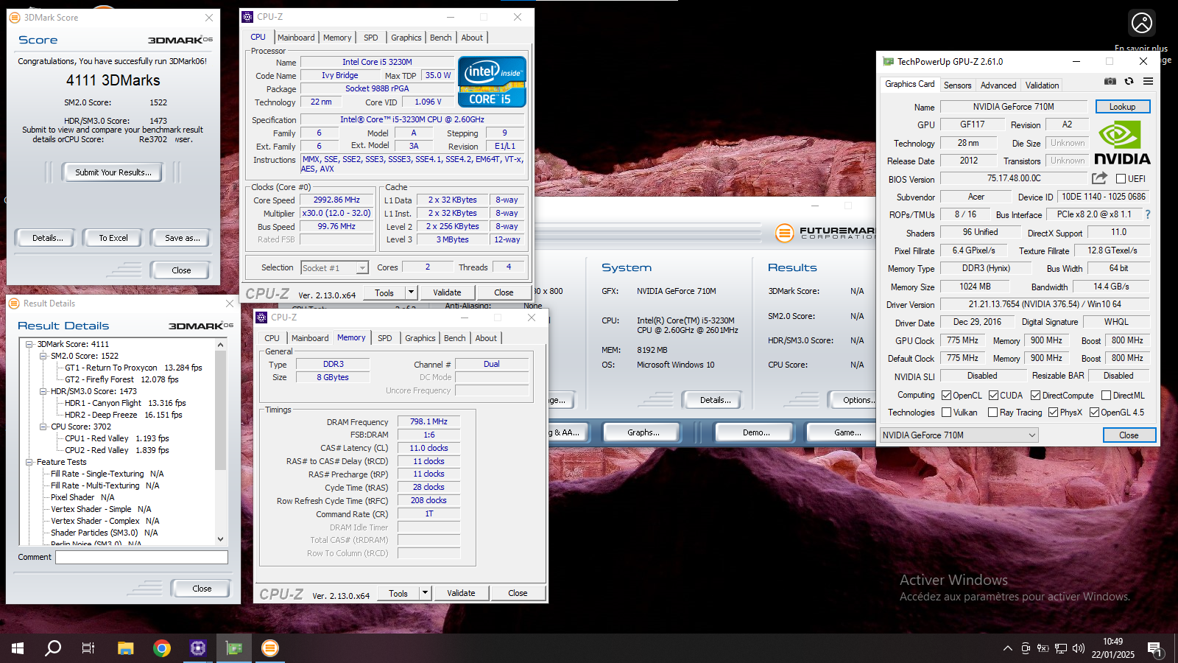This screenshot has height=663, width=1178.
Task: Click the GPU-Z refresh icon
Action: coord(1129,82)
